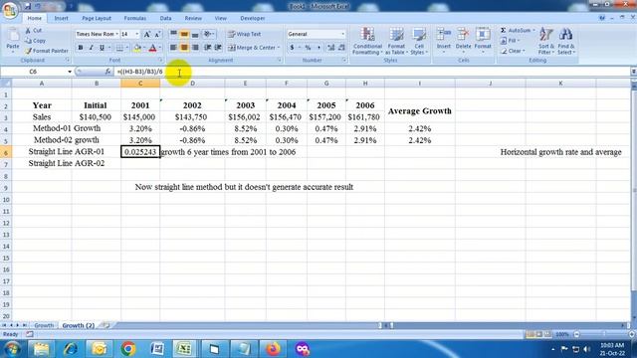Apply Accounting dollar format
This screenshot has height=358, width=637.
pyautogui.click(x=292, y=48)
